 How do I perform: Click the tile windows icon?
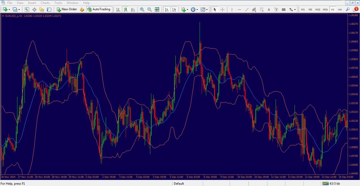coord(157,9)
